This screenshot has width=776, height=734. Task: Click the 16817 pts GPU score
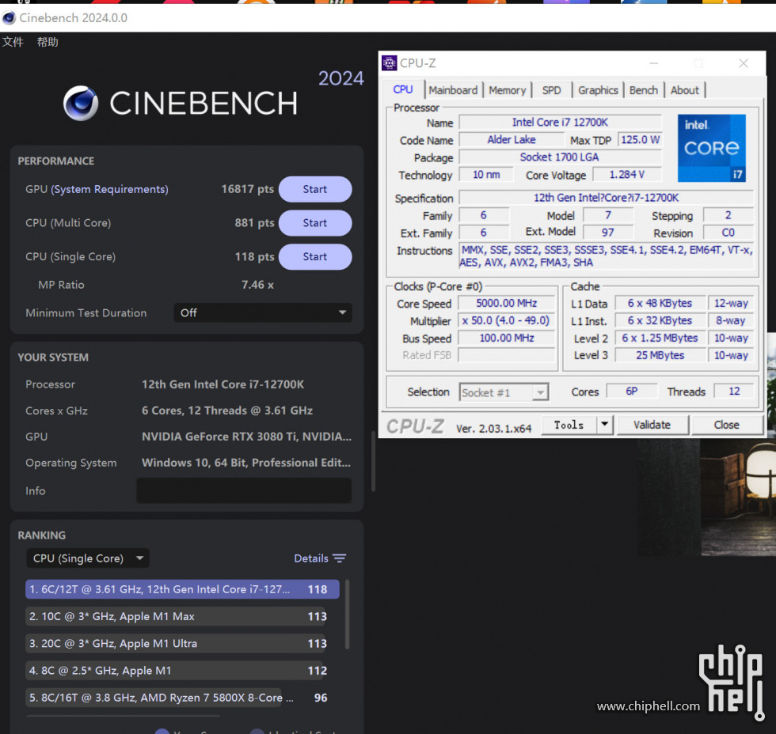(247, 189)
